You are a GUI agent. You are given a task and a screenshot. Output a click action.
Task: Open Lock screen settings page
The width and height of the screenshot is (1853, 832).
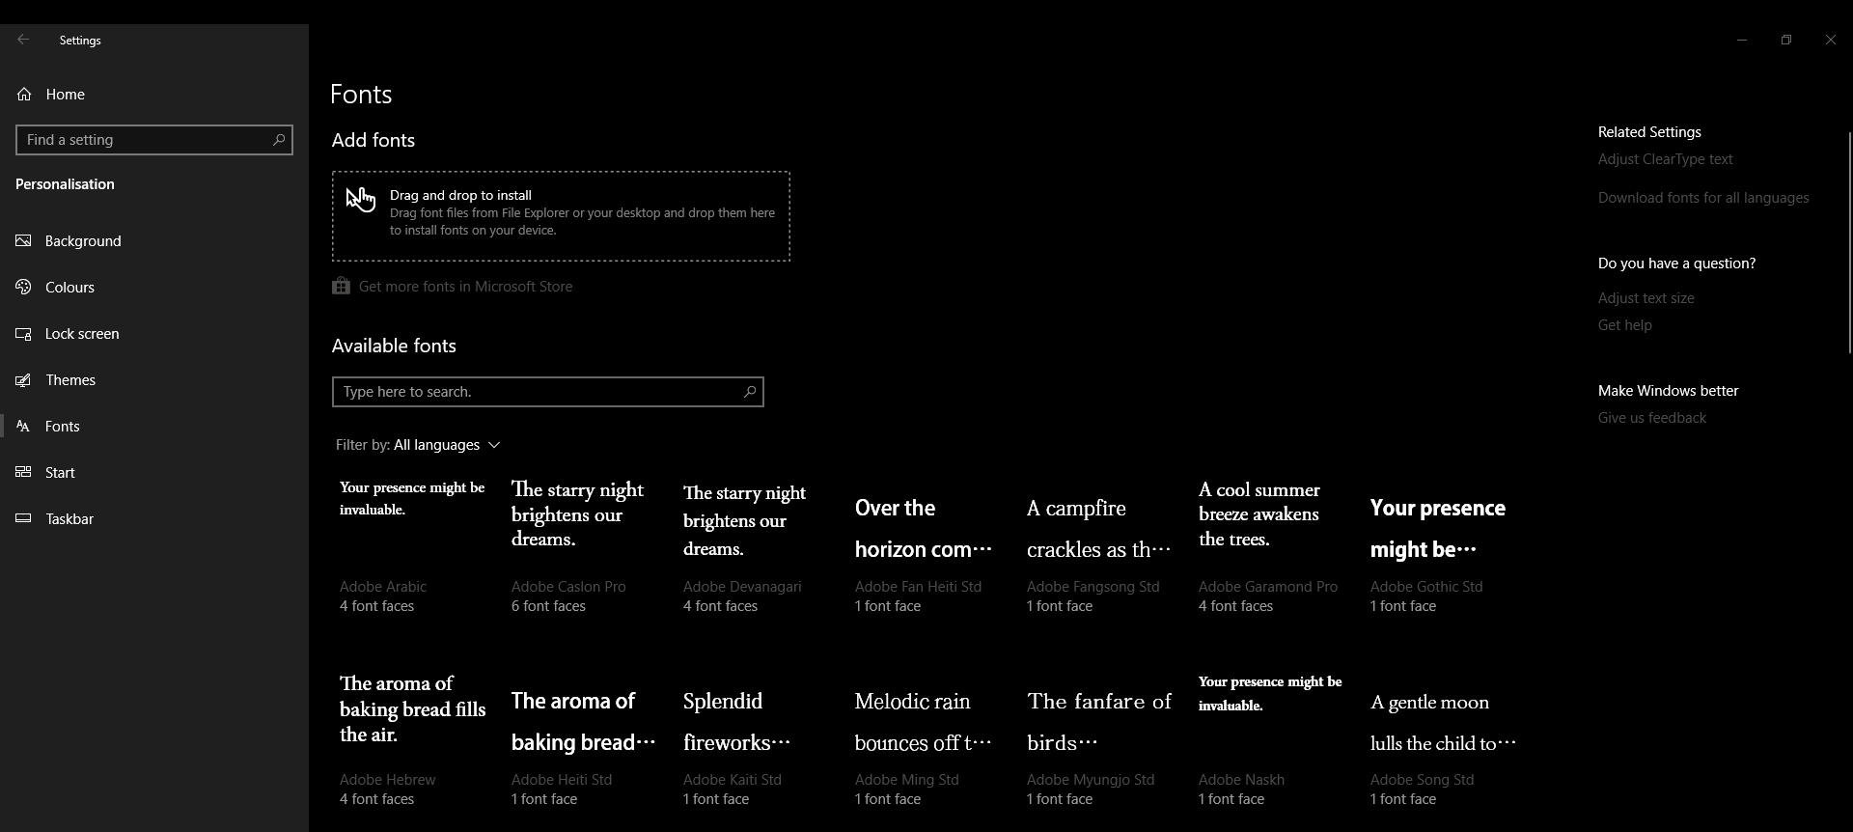[154, 333]
